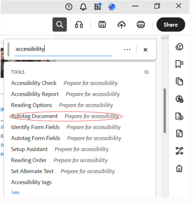Viewport: 193px width, 204px height.
Task: Close the search box with X
Action: (145, 50)
